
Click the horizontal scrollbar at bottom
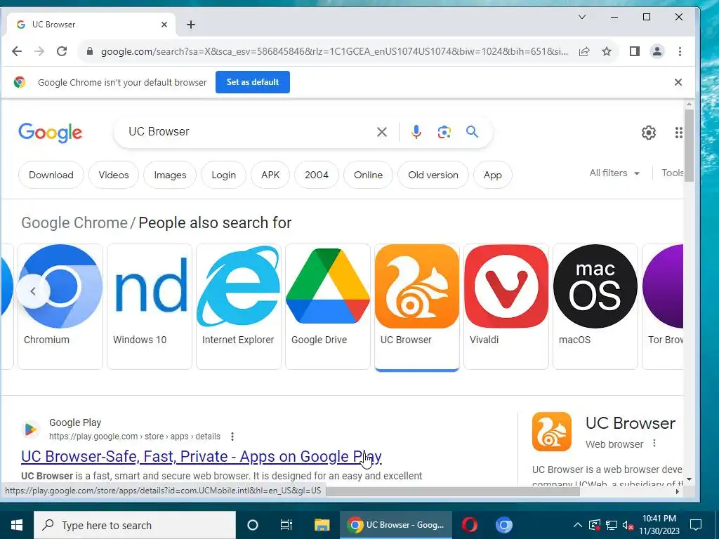[x=453, y=491]
